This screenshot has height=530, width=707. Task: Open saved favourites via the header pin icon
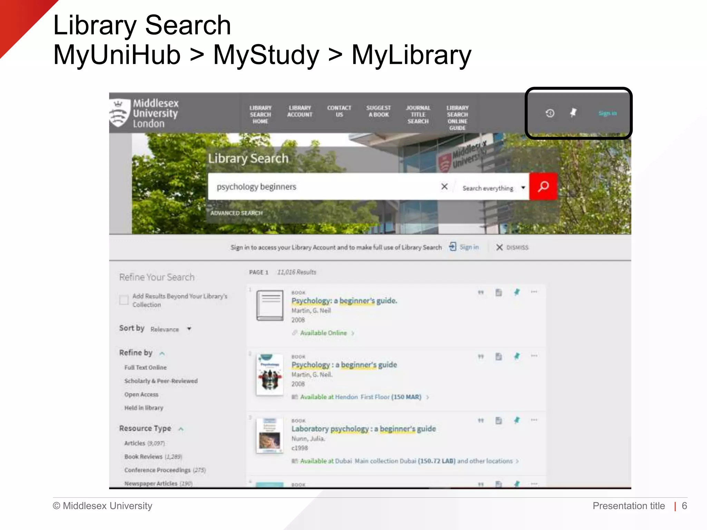(573, 112)
